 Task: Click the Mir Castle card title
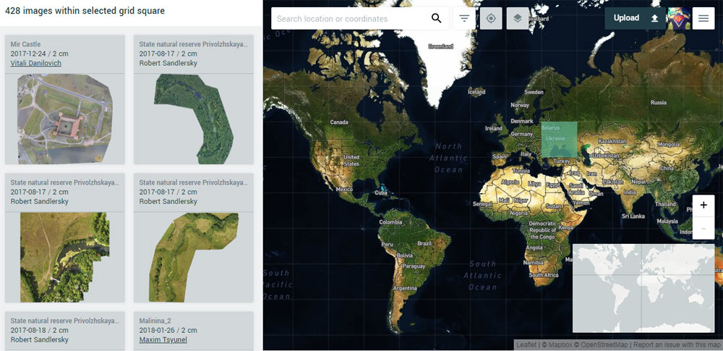click(x=26, y=44)
